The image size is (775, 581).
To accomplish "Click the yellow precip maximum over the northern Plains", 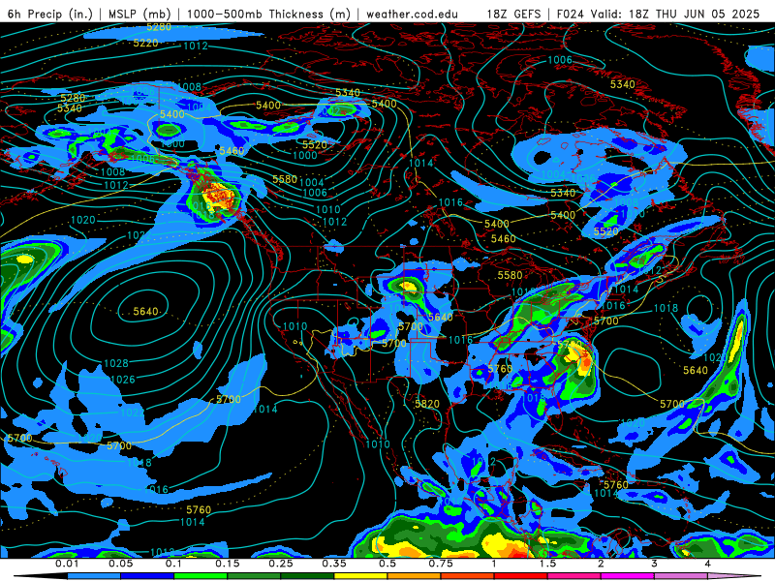I will click(407, 286).
